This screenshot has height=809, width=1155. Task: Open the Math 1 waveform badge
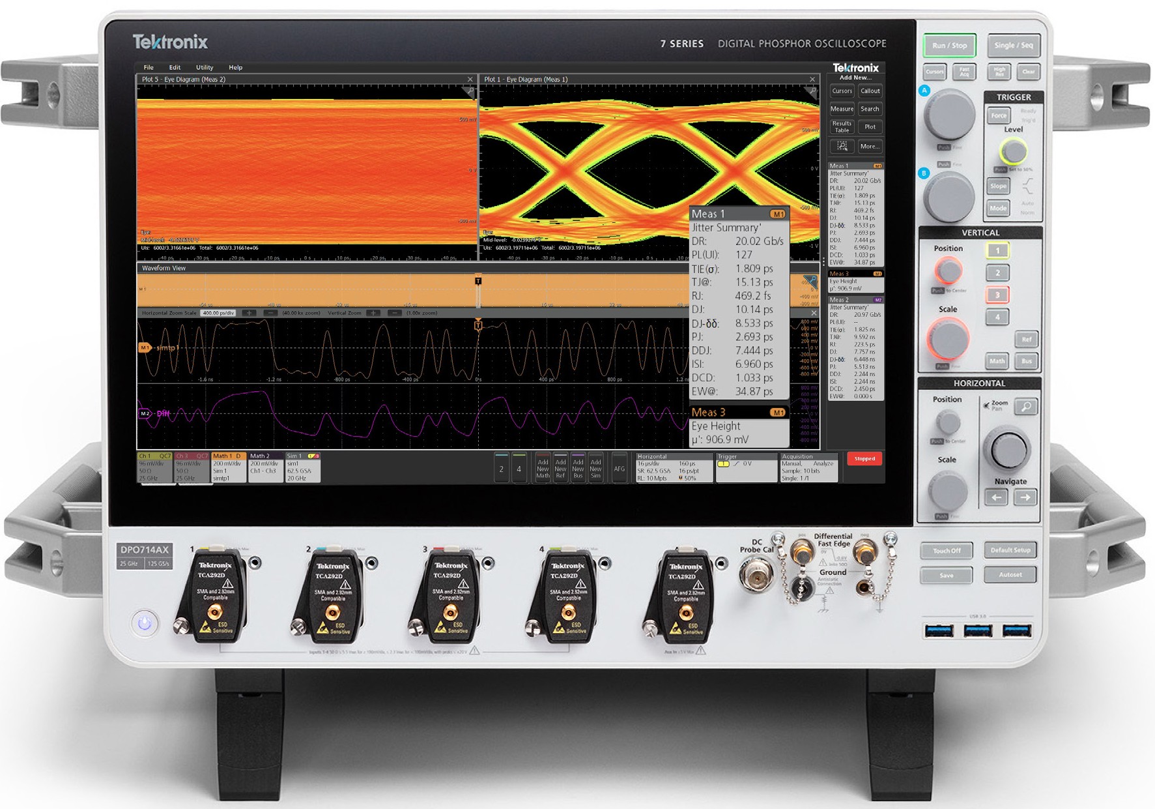point(228,468)
